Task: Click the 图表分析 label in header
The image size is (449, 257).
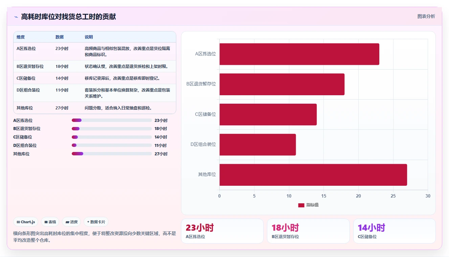Action: pyautogui.click(x=426, y=16)
